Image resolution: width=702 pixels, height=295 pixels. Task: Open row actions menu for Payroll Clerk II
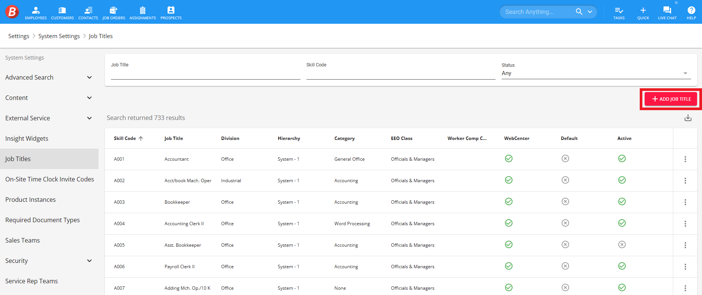pyautogui.click(x=685, y=267)
